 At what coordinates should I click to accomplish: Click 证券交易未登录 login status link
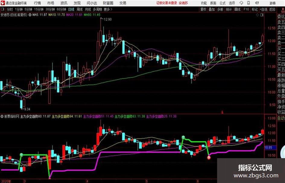coord(166,3)
